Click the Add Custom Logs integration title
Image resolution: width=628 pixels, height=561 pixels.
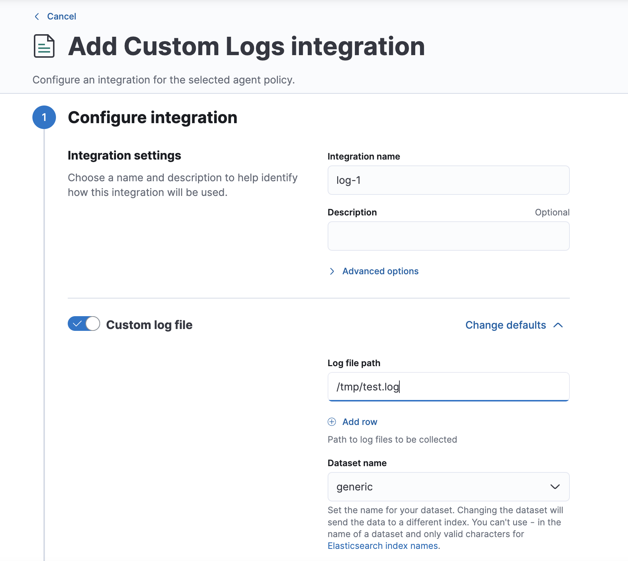coord(247,46)
